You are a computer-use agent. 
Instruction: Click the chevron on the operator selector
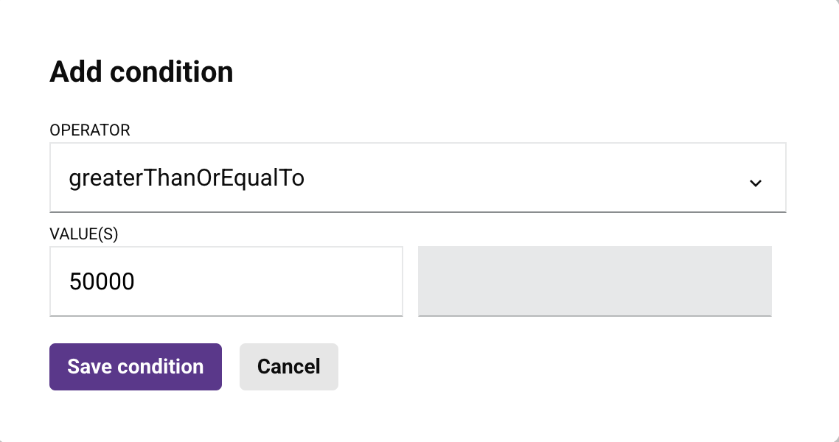click(755, 182)
